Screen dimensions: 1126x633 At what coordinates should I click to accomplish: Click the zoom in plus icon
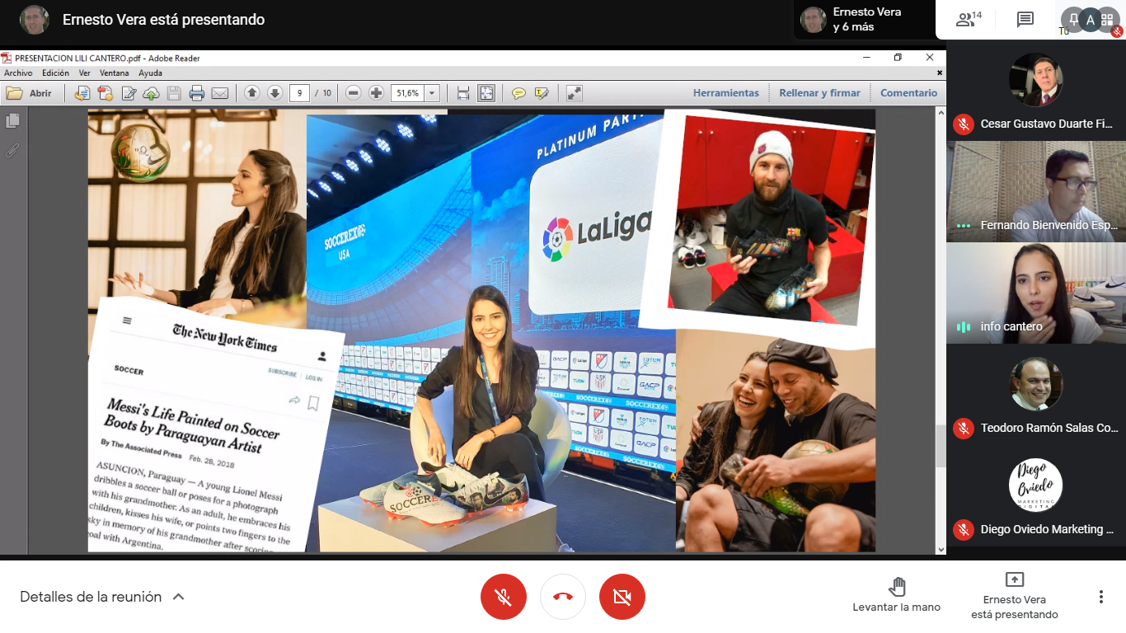(376, 93)
